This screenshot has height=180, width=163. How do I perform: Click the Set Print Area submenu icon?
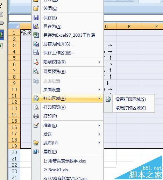[x=108, y=99]
